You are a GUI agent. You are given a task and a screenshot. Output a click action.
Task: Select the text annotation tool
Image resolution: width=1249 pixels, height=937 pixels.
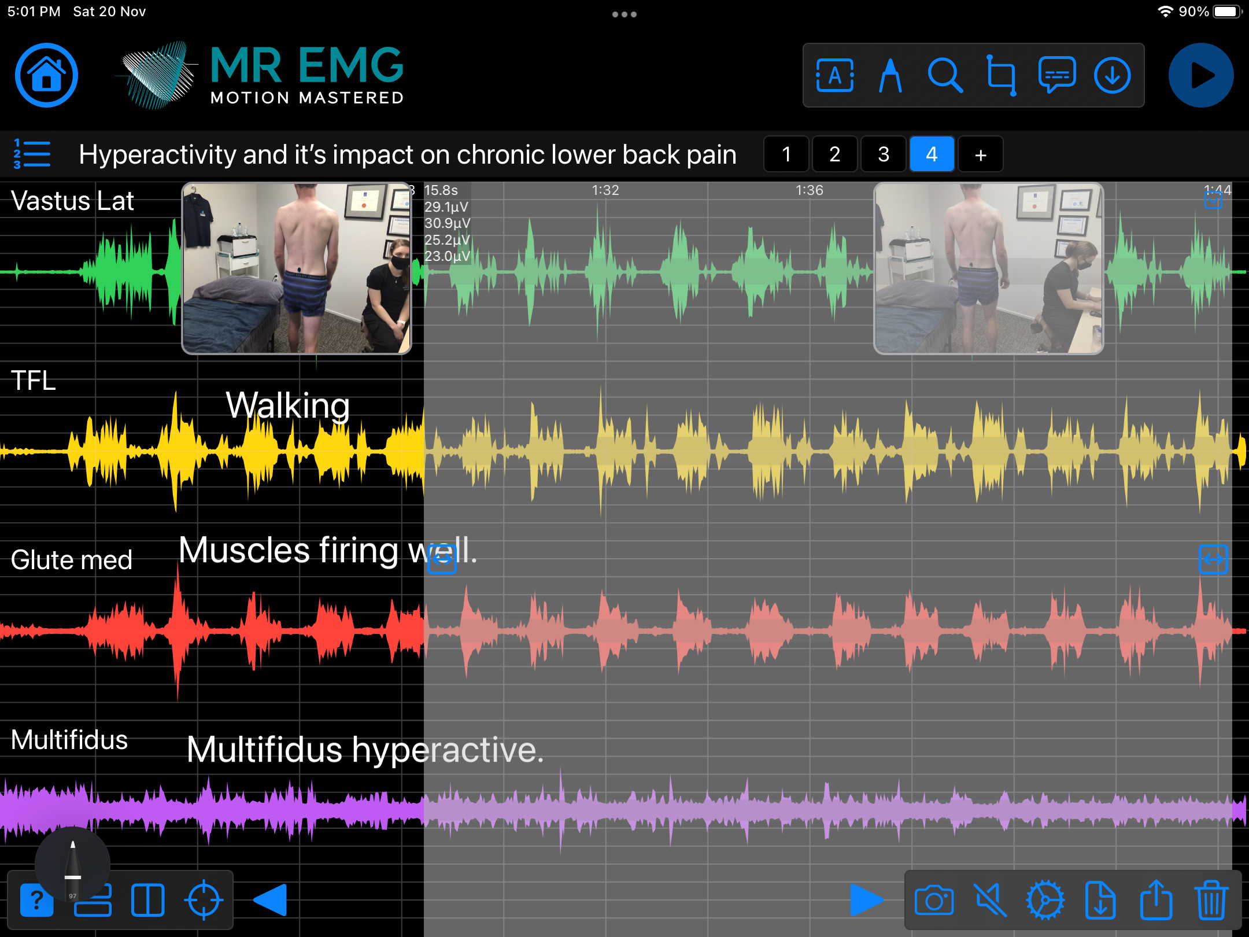(834, 75)
